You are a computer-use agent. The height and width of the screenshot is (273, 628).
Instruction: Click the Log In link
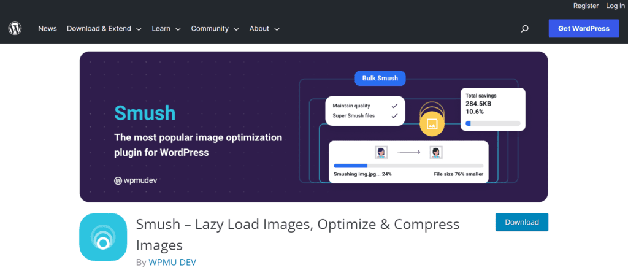coord(615,6)
